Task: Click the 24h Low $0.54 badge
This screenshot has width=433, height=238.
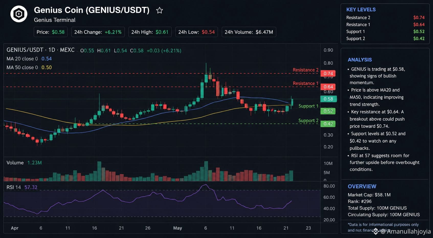Action: coord(196,32)
